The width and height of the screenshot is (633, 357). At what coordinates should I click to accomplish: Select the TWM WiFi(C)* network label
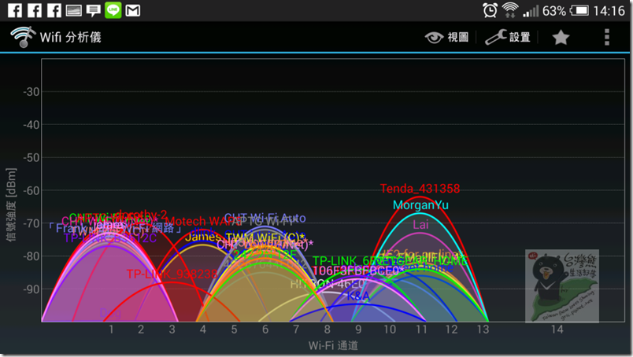[x=265, y=237]
